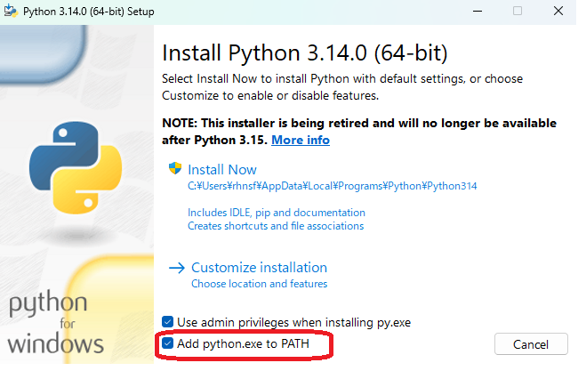The height and width of the screenshot is (371, 578).
Task: Click the Python Setup icon in title bar
Action: [12, 11]
